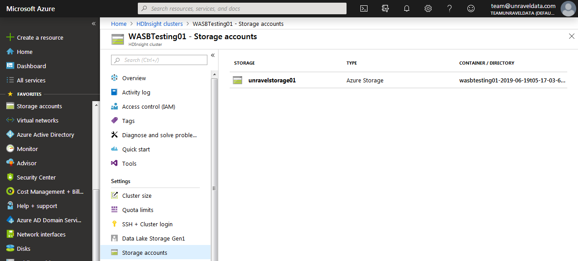
Task: Open Security Center in favorites
Action: tap(36, 177)
